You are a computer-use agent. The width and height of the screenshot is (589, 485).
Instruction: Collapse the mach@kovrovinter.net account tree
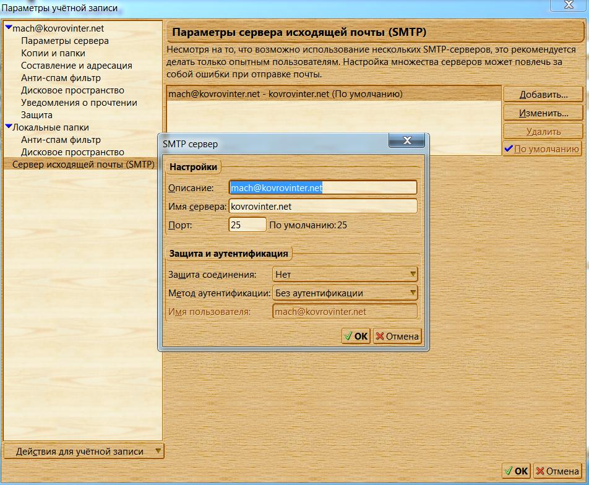coord(8,28)
